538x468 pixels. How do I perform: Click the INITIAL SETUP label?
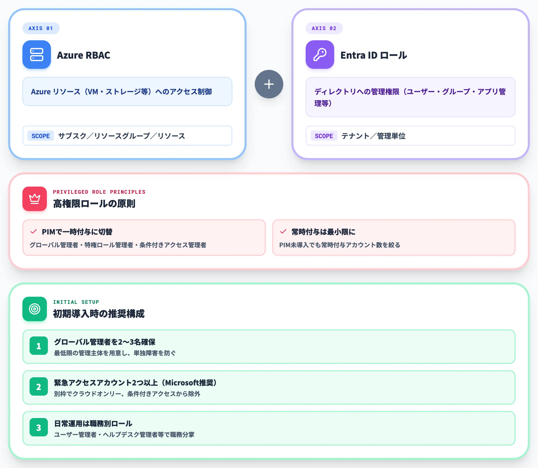click(x=76, y=302)
